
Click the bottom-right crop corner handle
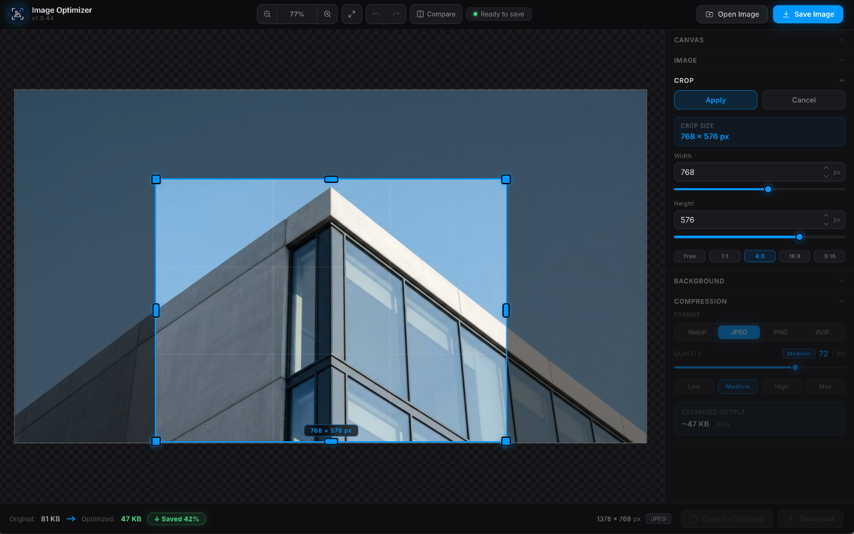coord(506,441)
